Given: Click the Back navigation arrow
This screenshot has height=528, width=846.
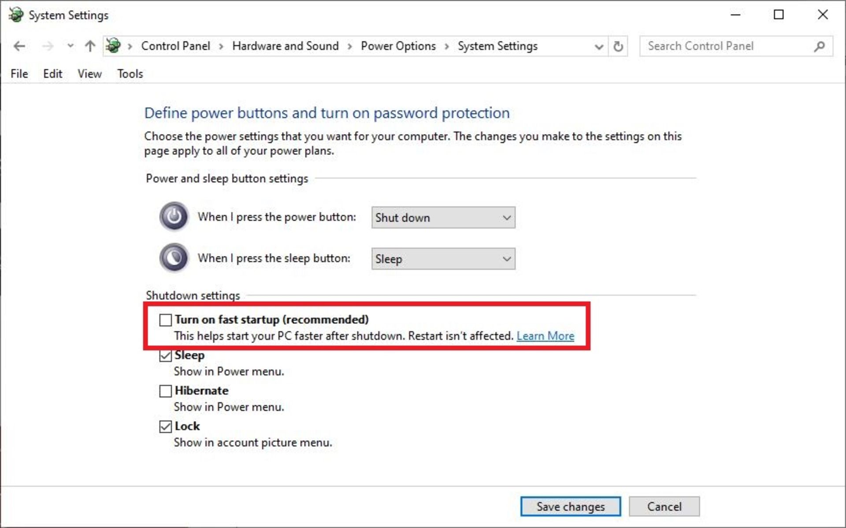Looking at the screenshot, I should [x=19, y=46].
